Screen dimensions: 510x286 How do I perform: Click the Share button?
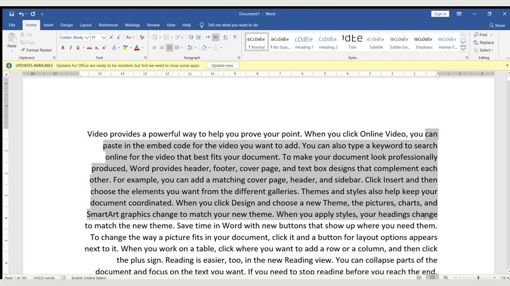coord(497,25)
